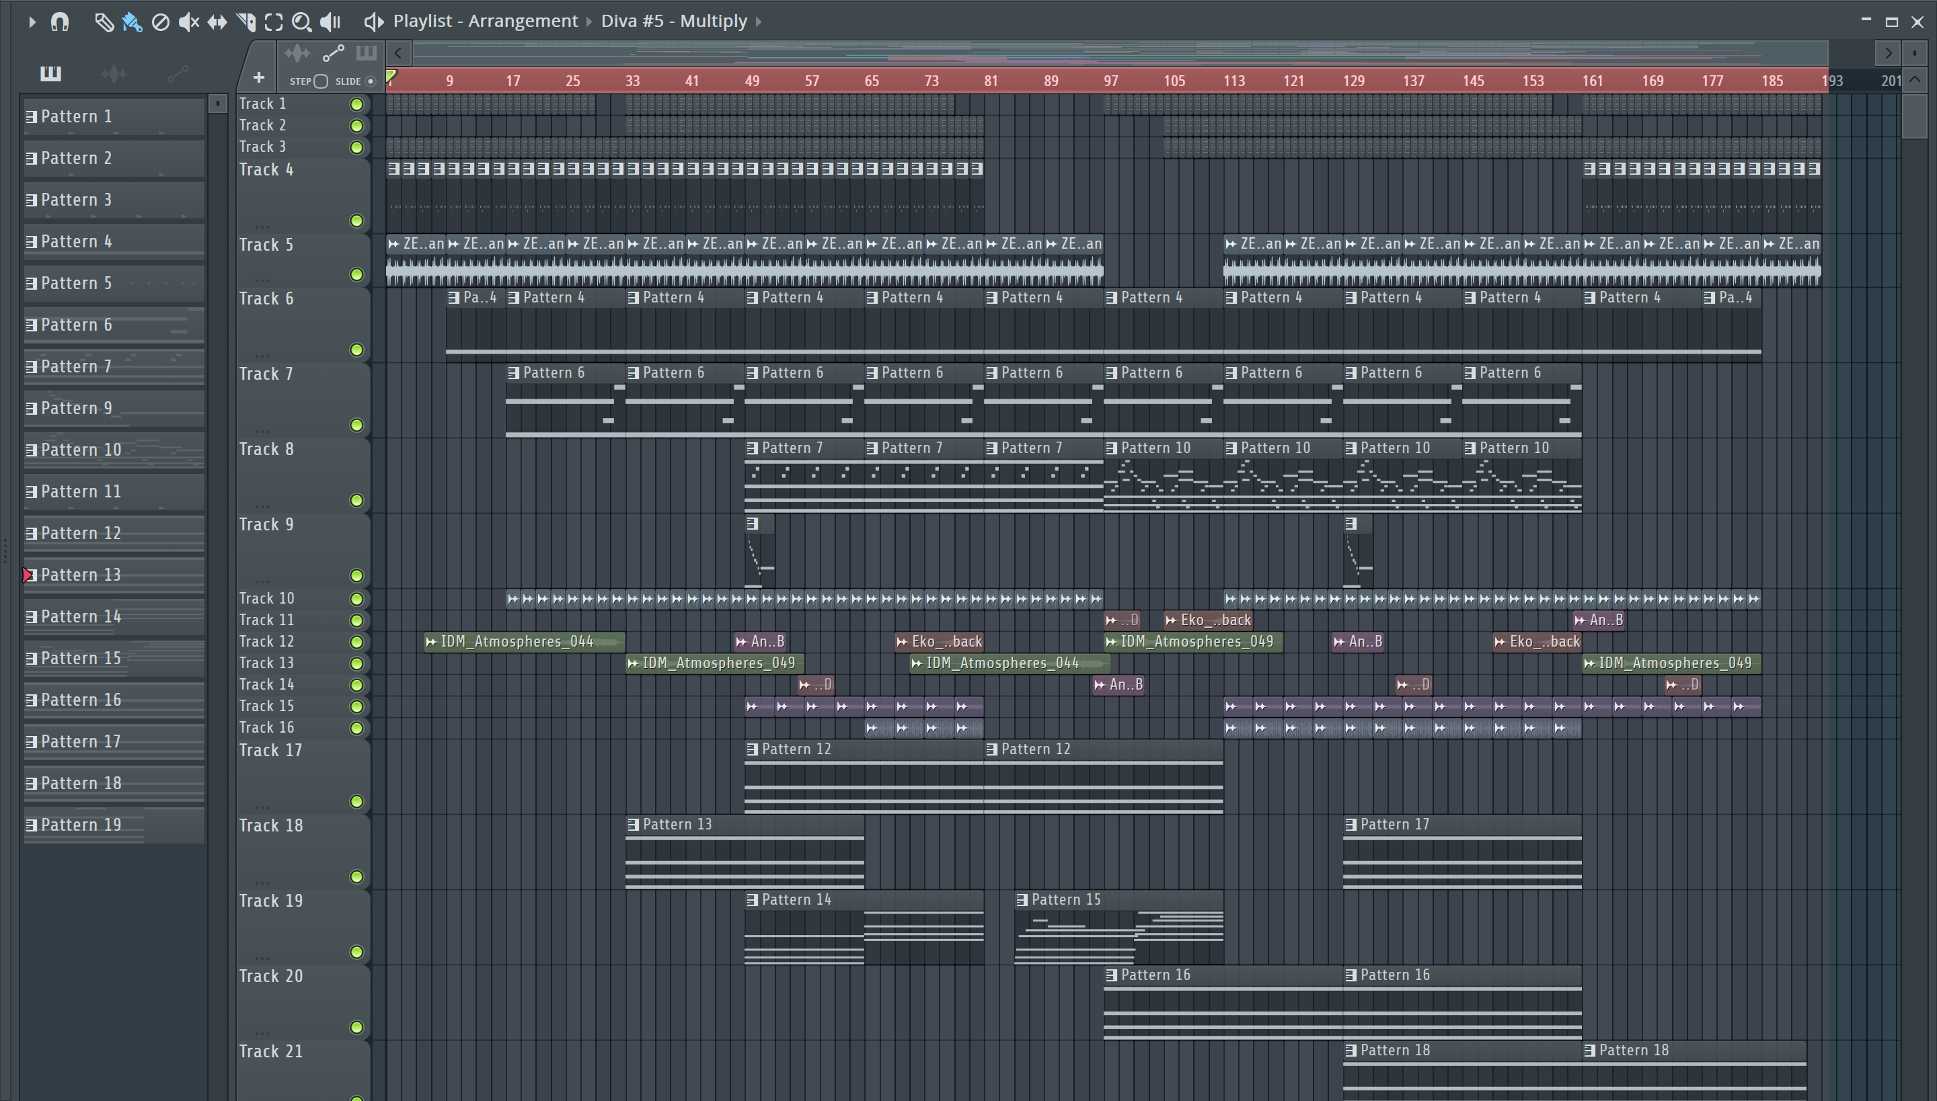Select Pattern 10 in the picker
The width and height of the screenshot is (1937, 1101).
[x=114, y=450]
